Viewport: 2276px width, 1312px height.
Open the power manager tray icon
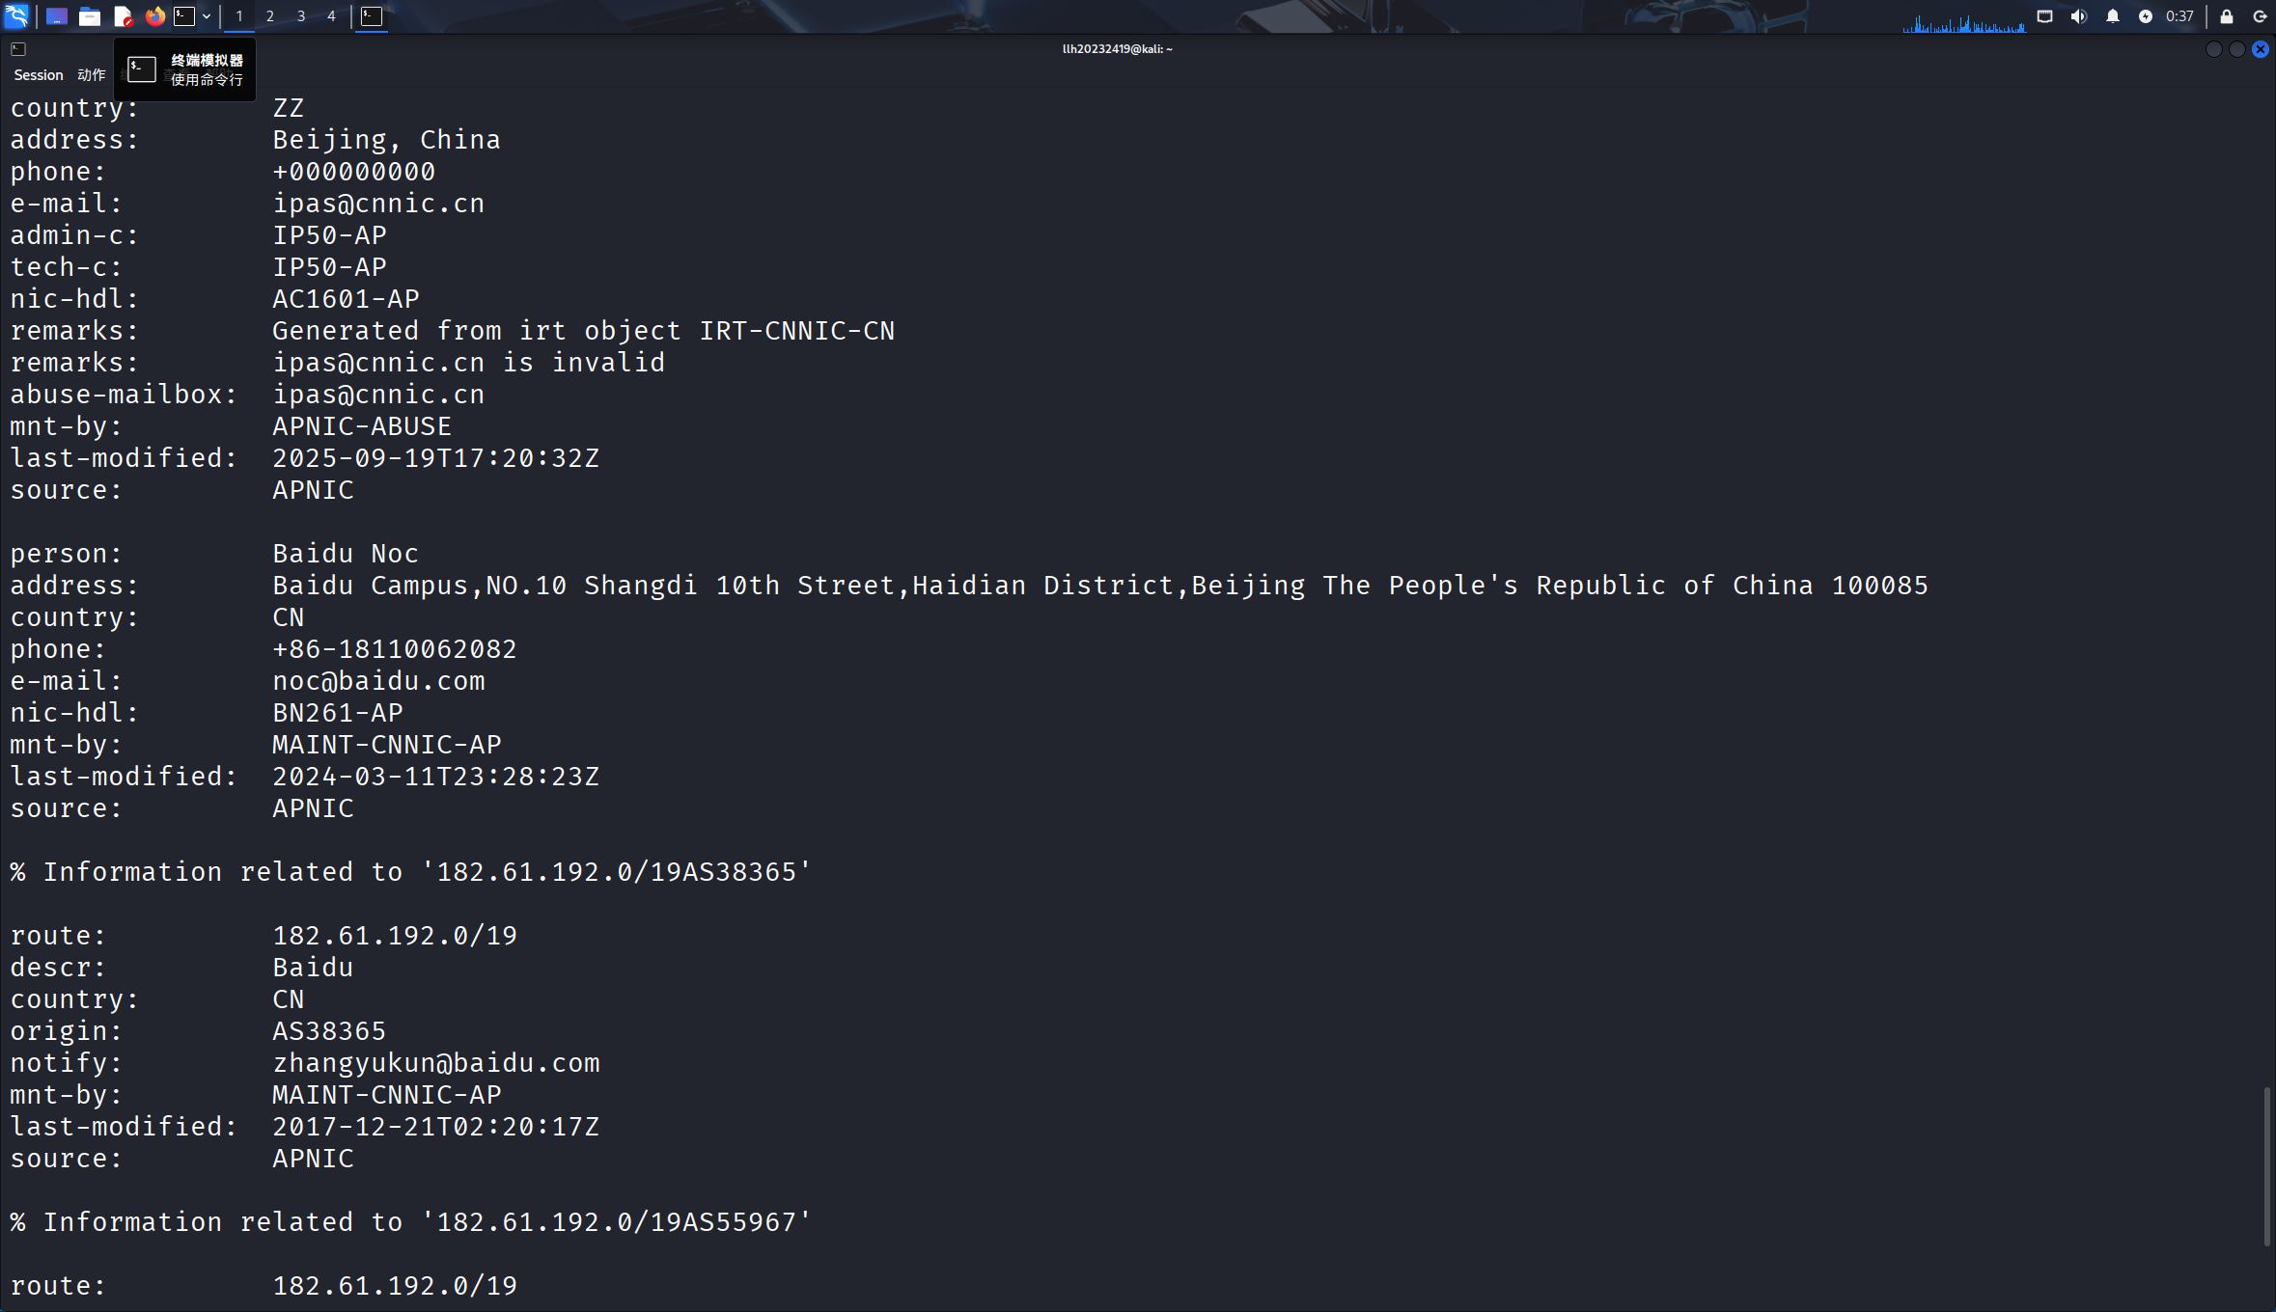(x=2147, y=16)
